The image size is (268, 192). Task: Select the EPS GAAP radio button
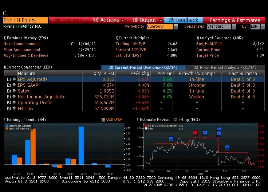coord(14,85)
